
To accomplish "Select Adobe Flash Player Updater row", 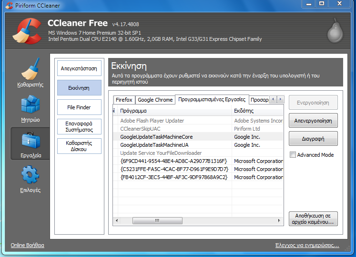I will pyautogui.click(x=198, y=121).
